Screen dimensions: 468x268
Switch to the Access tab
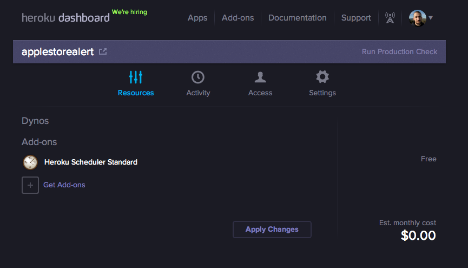tap(260, 84)
